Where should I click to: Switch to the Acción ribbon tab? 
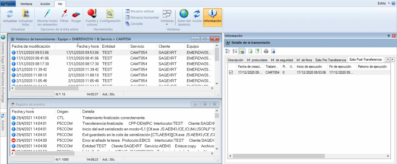tap(45, 4)
